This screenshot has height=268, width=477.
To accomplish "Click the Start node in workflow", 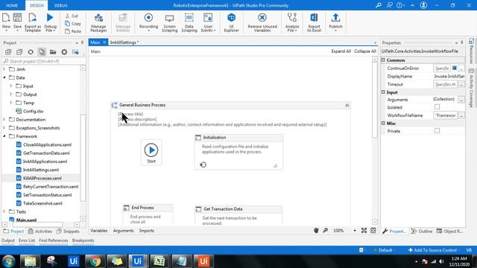I will (151, 153).
